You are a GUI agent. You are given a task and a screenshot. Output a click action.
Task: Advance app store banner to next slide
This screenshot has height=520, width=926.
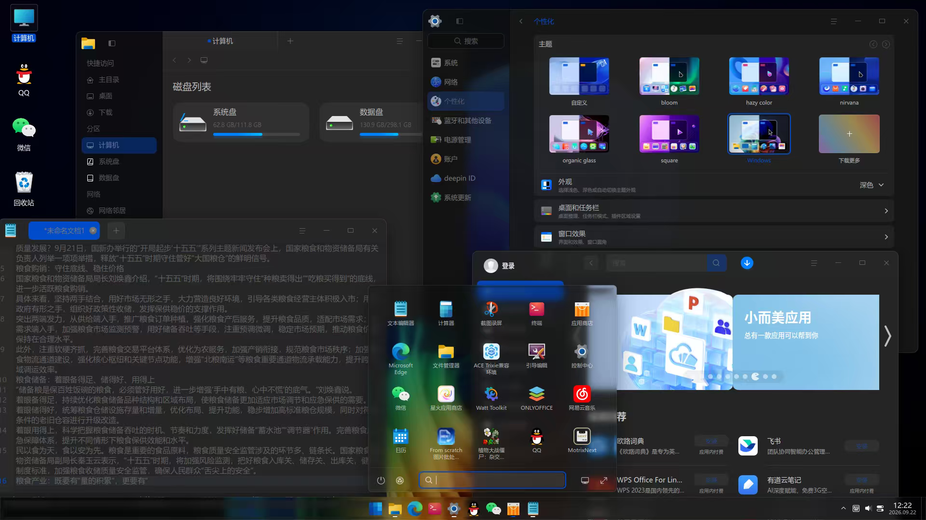click(x=887, y=336)
